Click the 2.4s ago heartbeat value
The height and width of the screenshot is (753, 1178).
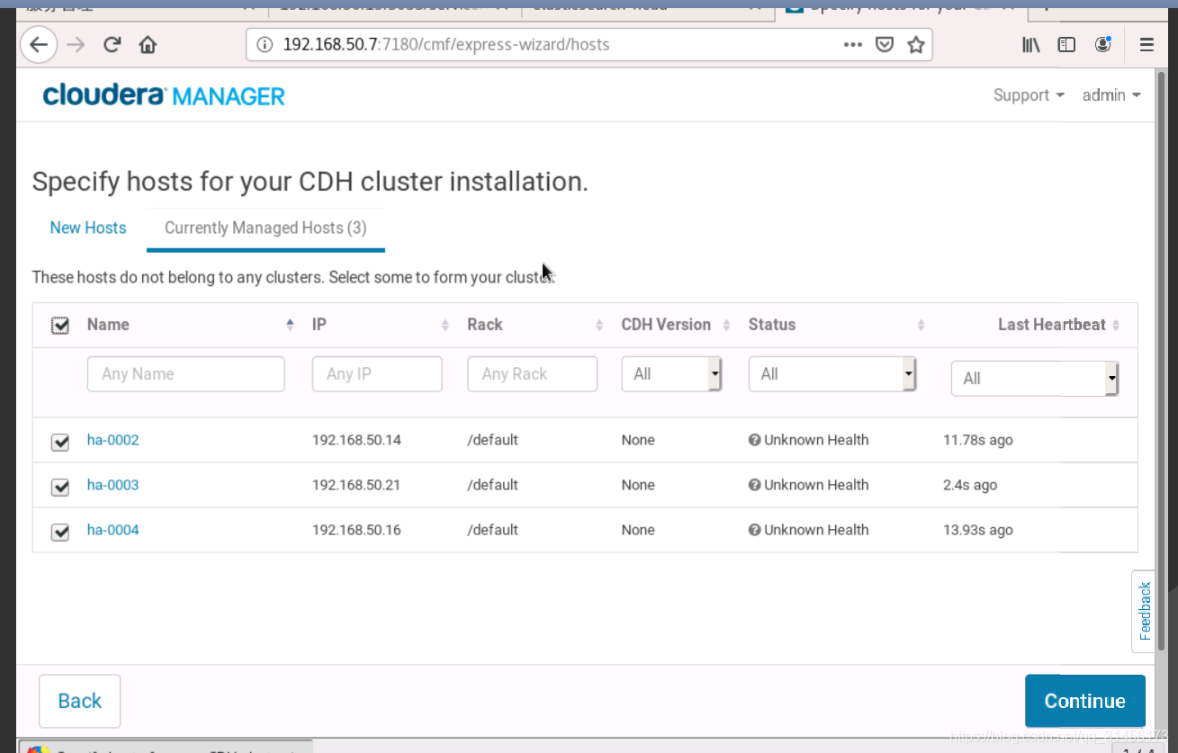(x=970, y=485)
